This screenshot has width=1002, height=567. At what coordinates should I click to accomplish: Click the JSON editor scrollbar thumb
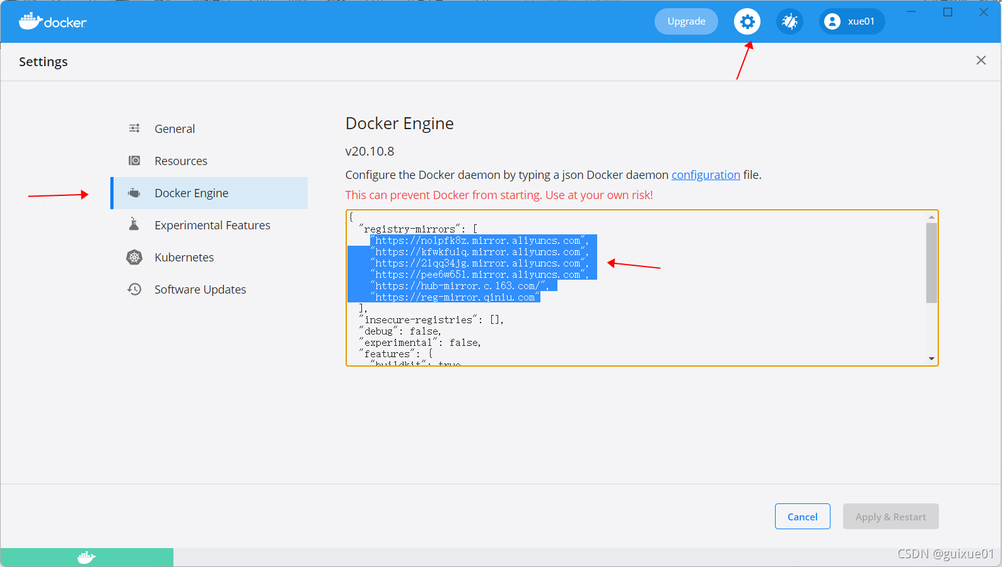click(931, 263)
